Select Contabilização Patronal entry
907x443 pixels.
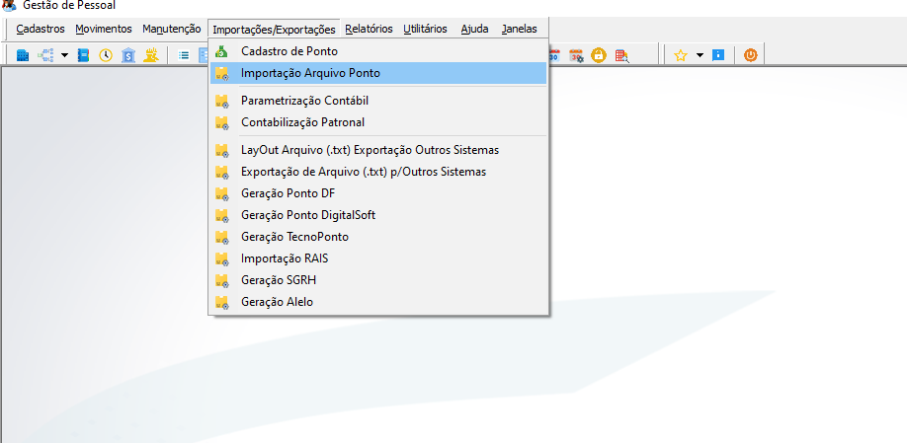coord(378,122)
